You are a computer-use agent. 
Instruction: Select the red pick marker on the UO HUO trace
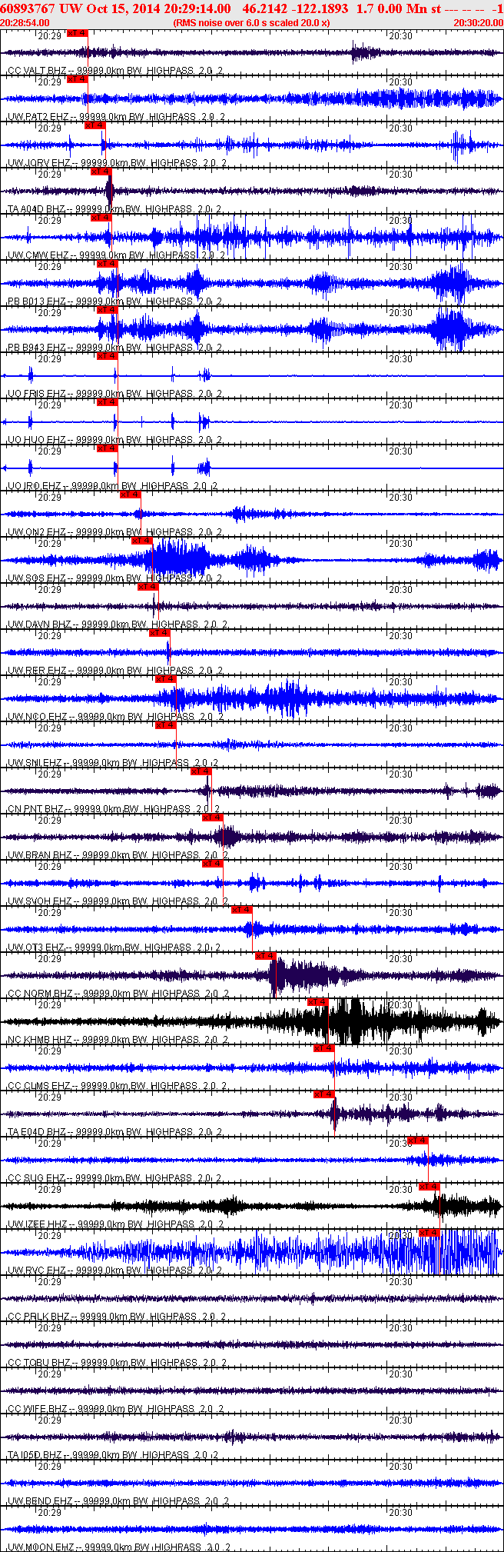(107, 402)
